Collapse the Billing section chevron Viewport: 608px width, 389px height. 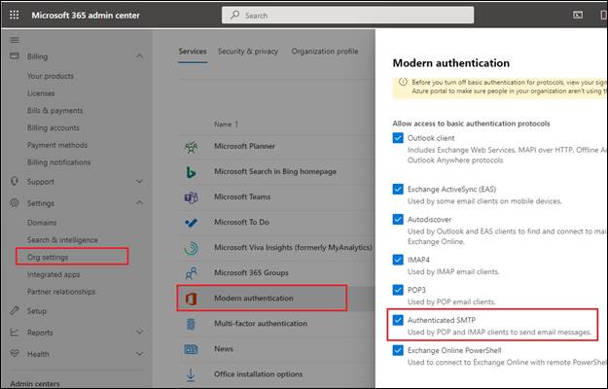(139, 56)
